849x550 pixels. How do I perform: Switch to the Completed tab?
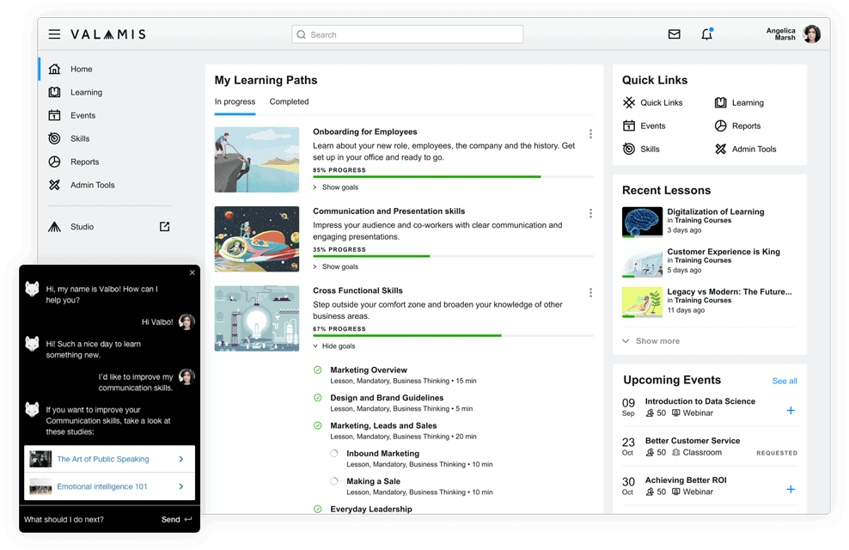(x=289, y=101)
